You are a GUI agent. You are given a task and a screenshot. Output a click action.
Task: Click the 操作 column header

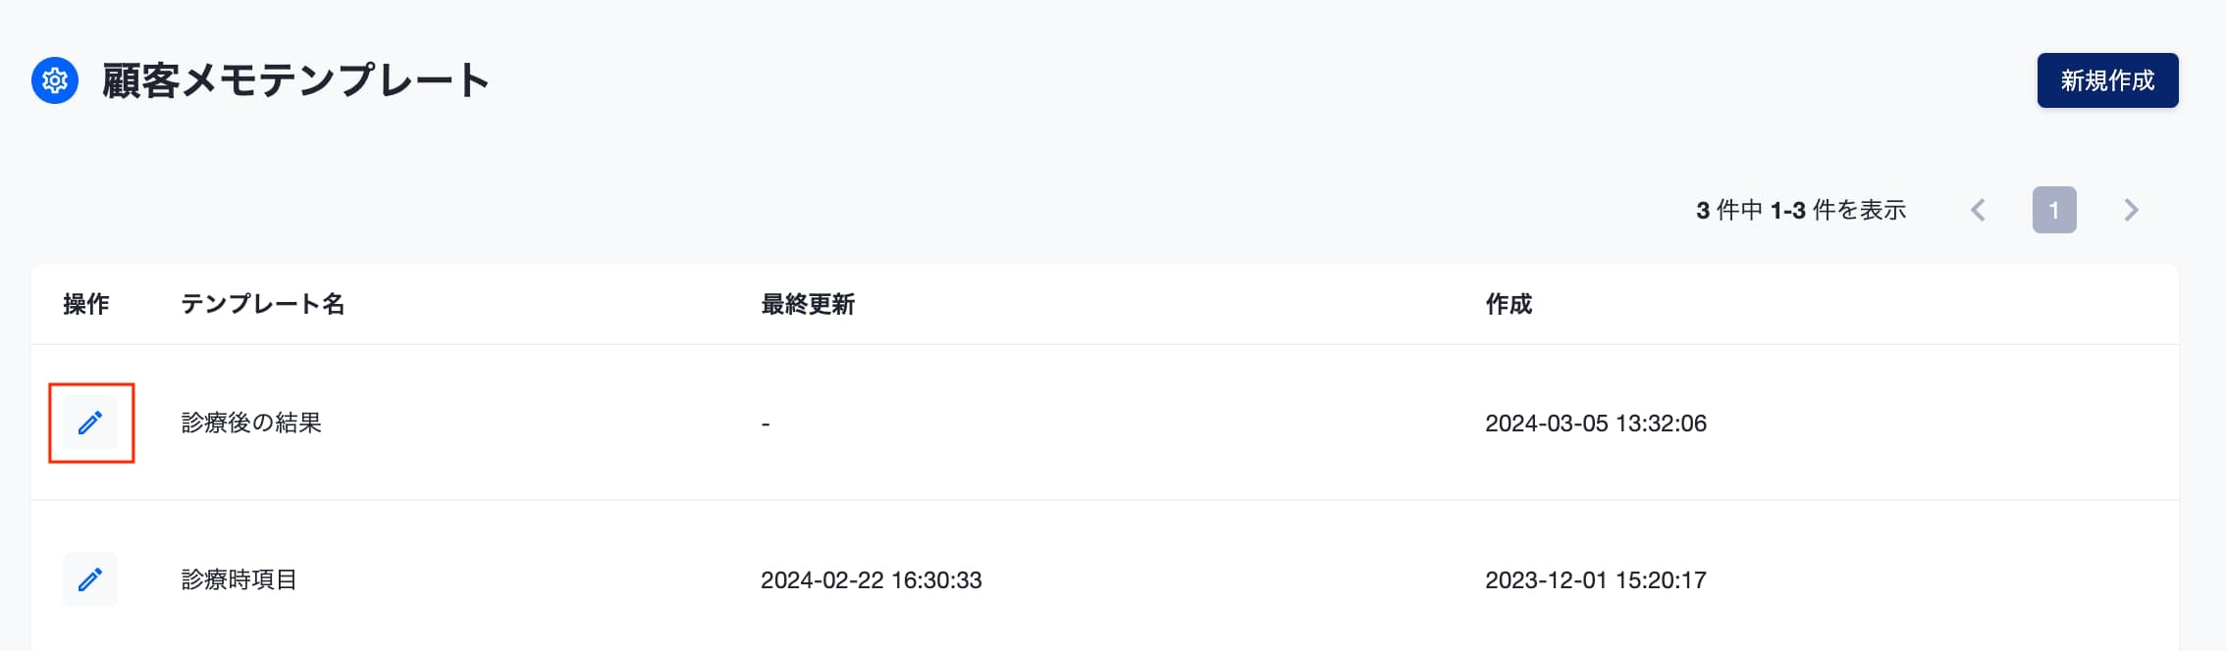pyautogui.click(x=86, y=304)
